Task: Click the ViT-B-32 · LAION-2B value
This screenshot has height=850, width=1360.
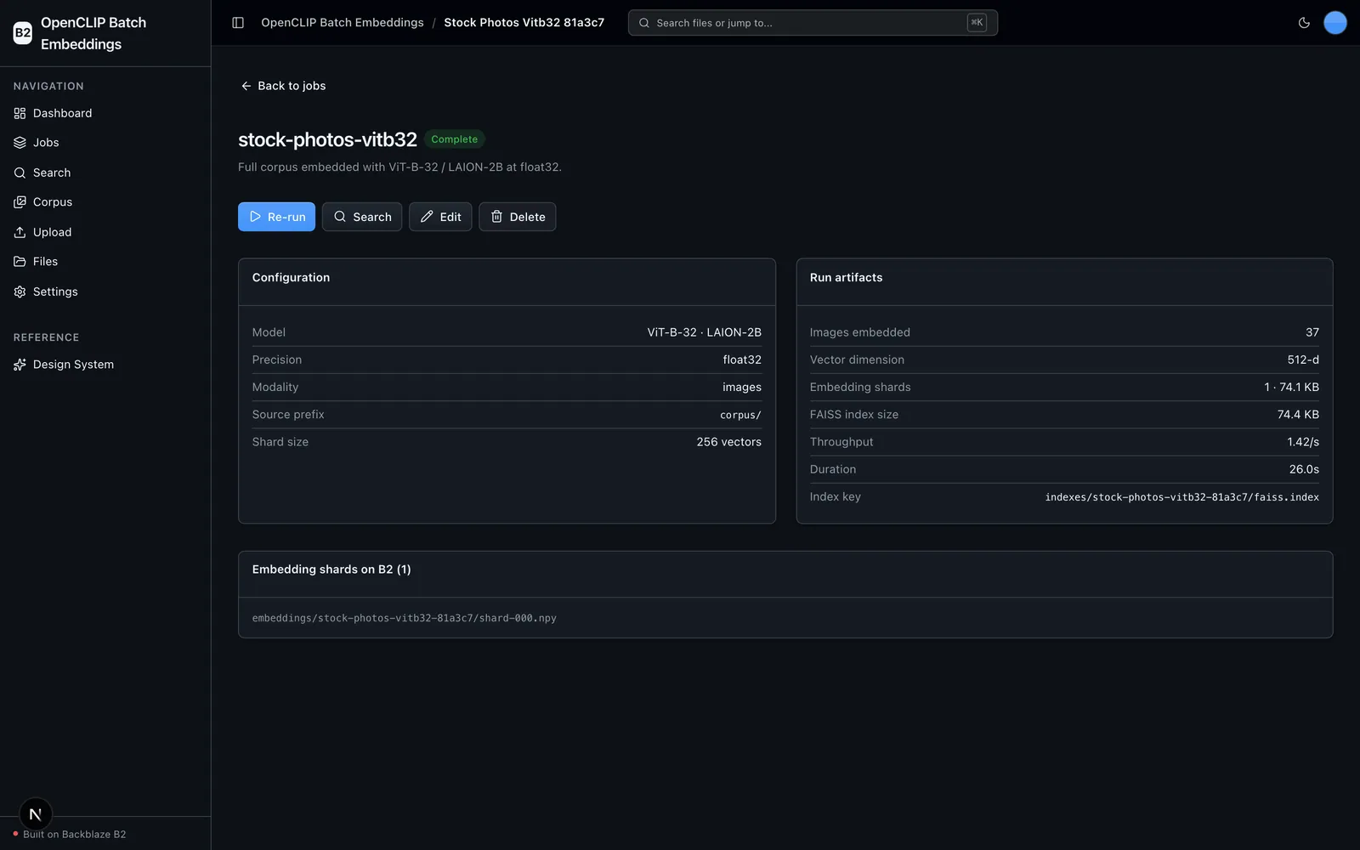Action: (704, 332)
